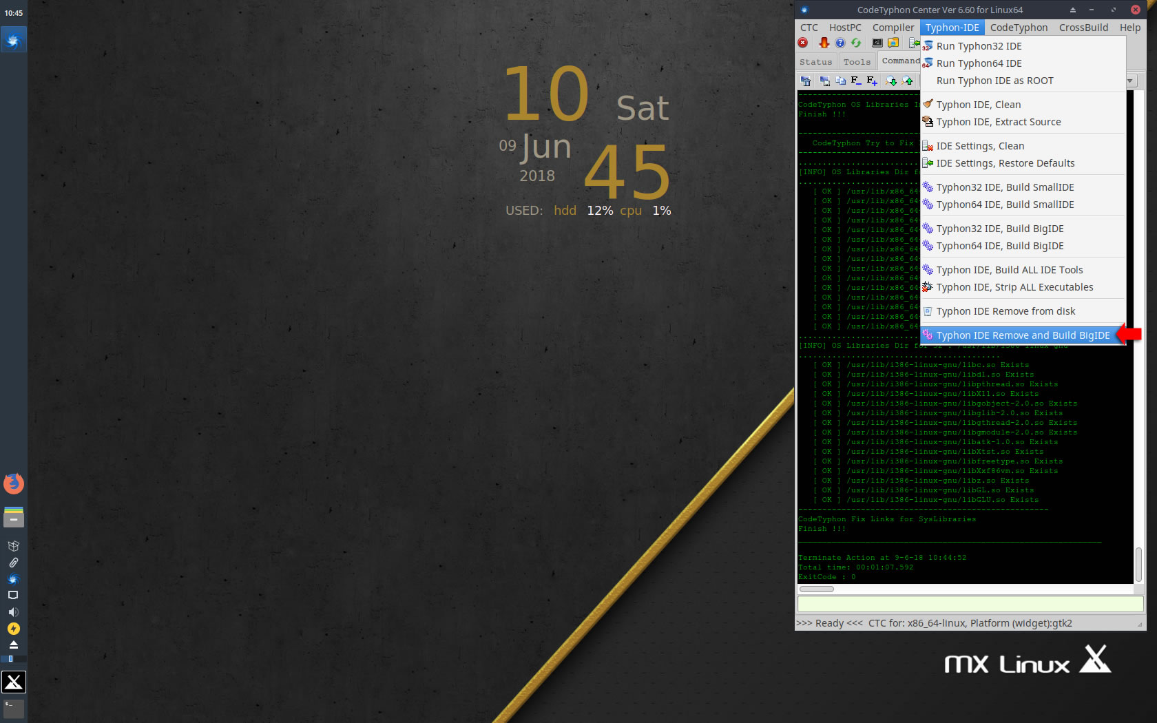Decrease font size with F- icon
Viewport: 1157px width, 723px height.
pyautogui.click(x=856, y=81)
